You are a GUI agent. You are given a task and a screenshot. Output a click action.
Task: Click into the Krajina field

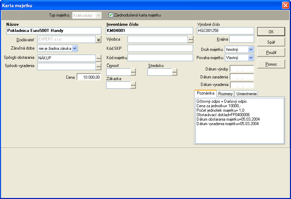(x=242, y=39)
